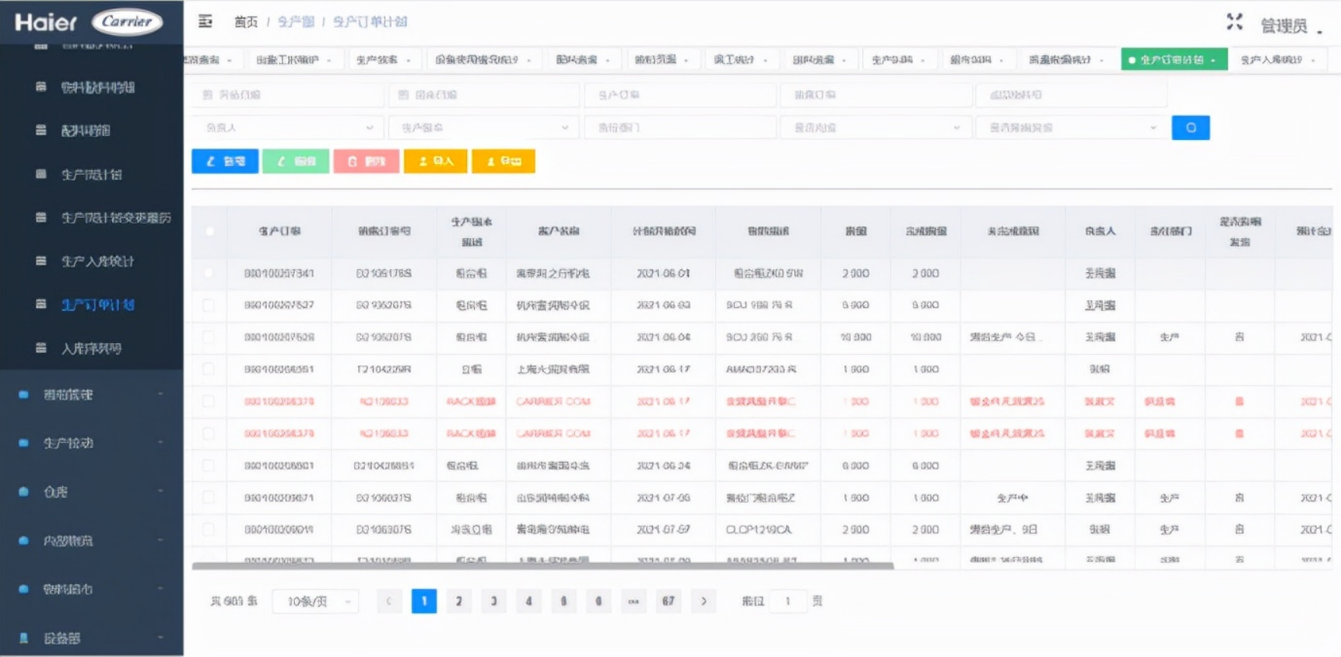Viewport: 1341px width, 657px height.
Task: Click the first orange import button
Action: tap(435, 161)
